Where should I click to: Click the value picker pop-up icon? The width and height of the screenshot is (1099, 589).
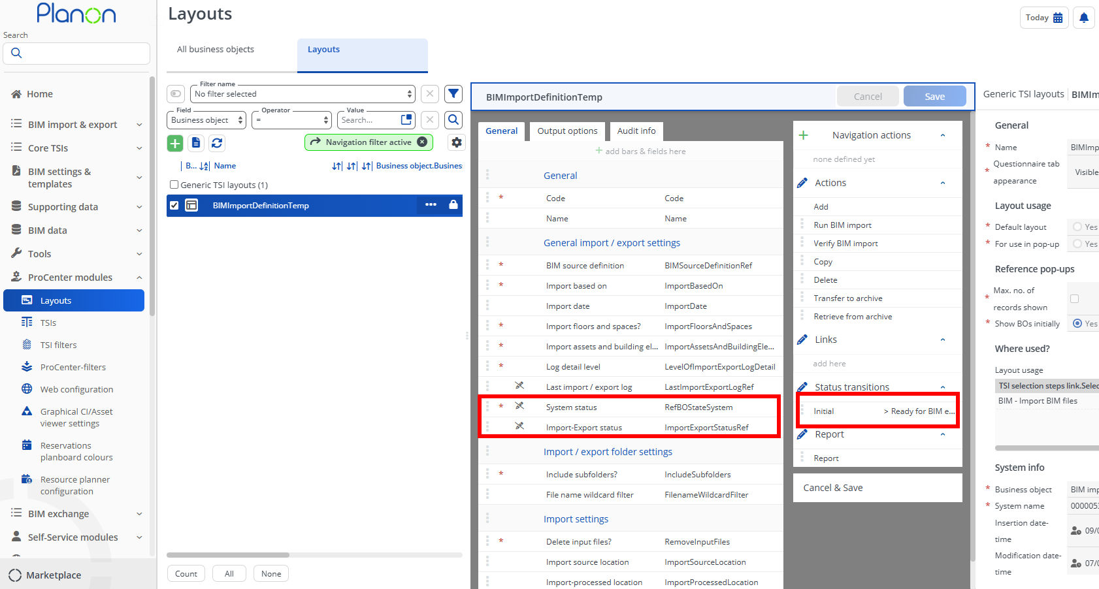(406, 120)
